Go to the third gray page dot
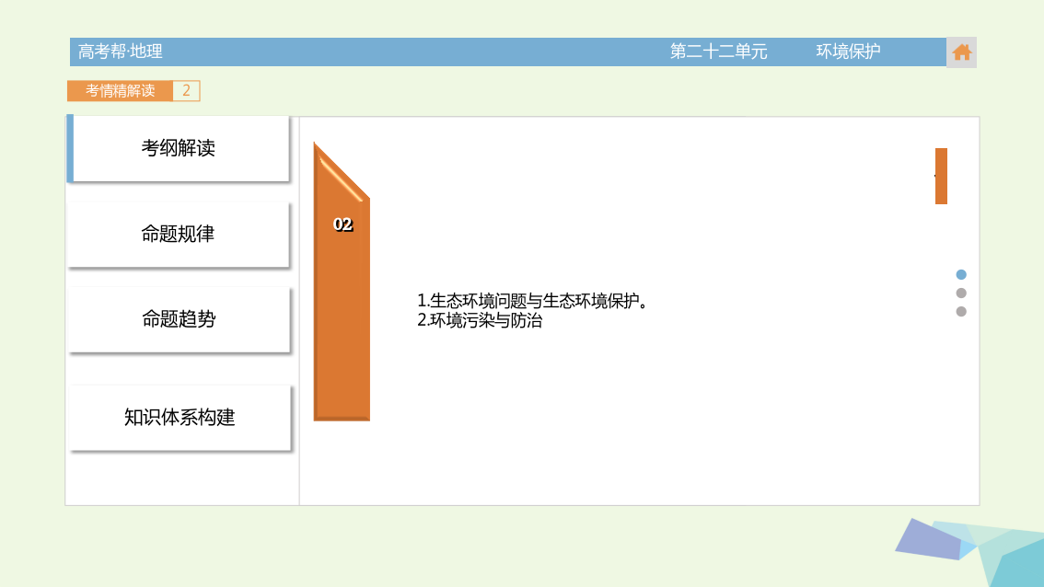The height and width of the screenshot is (587, 1044). point(961,312)
